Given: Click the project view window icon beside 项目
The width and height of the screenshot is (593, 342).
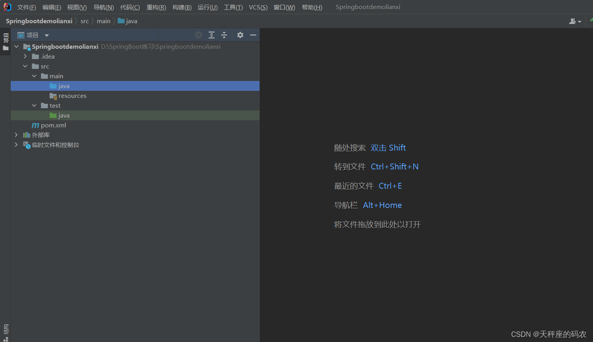Looking at the screenshot, I should (x=21, y=35).
